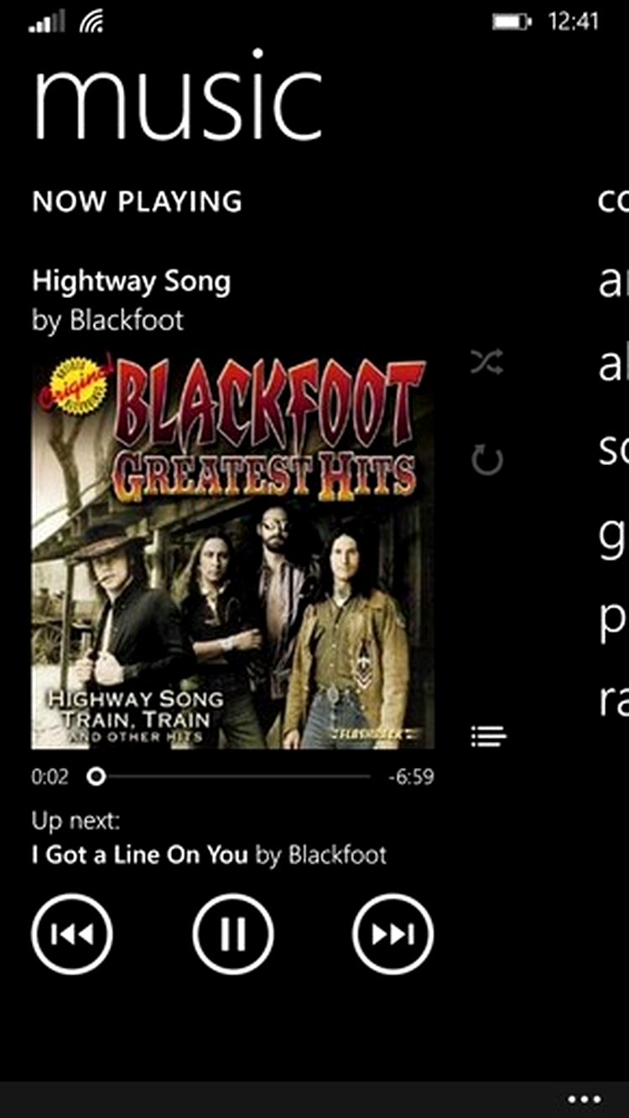Tap the cellular signal bars icon
Image resolution: width=629 pixels, height=1118 pixels.
[x=46, y=23]
